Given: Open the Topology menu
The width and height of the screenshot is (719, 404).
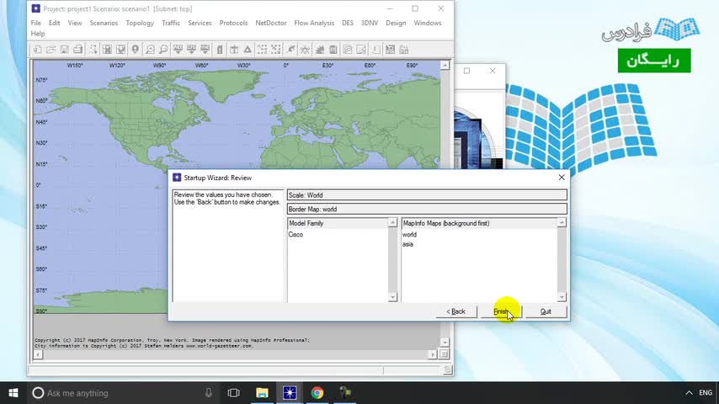Looking at the screenshot, I should [140, 23].
